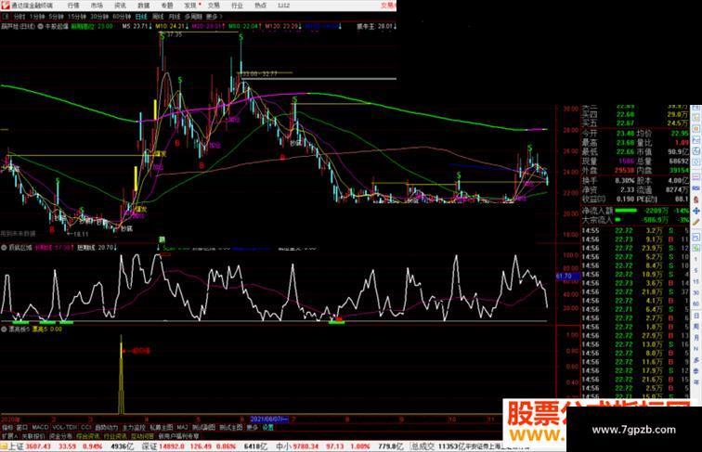Select the 主力监控 indicator tab

coord(134,428)
